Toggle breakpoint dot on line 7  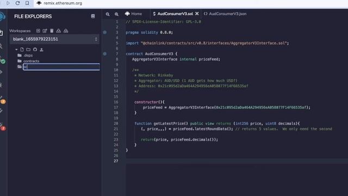click(x=105, y=54)
